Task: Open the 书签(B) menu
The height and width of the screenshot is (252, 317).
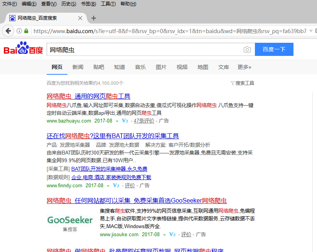Action: click(89, 4)
